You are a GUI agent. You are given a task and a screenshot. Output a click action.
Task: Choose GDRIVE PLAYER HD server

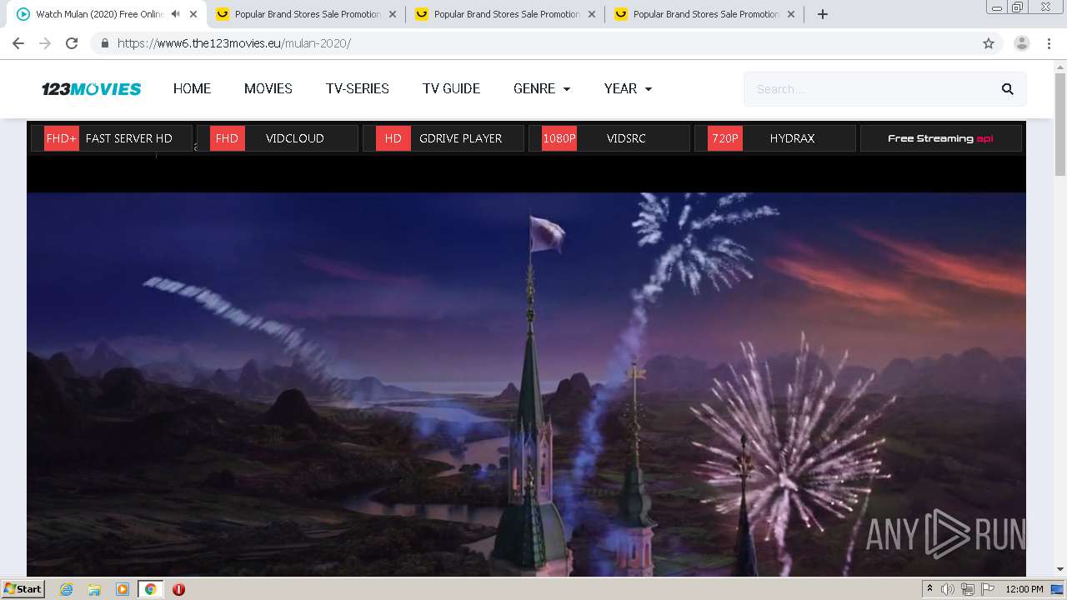443,138
